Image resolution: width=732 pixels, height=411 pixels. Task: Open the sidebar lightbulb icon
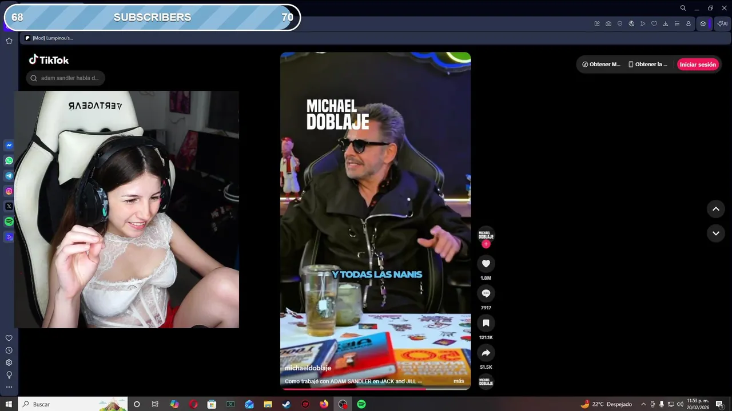point(9,375)
